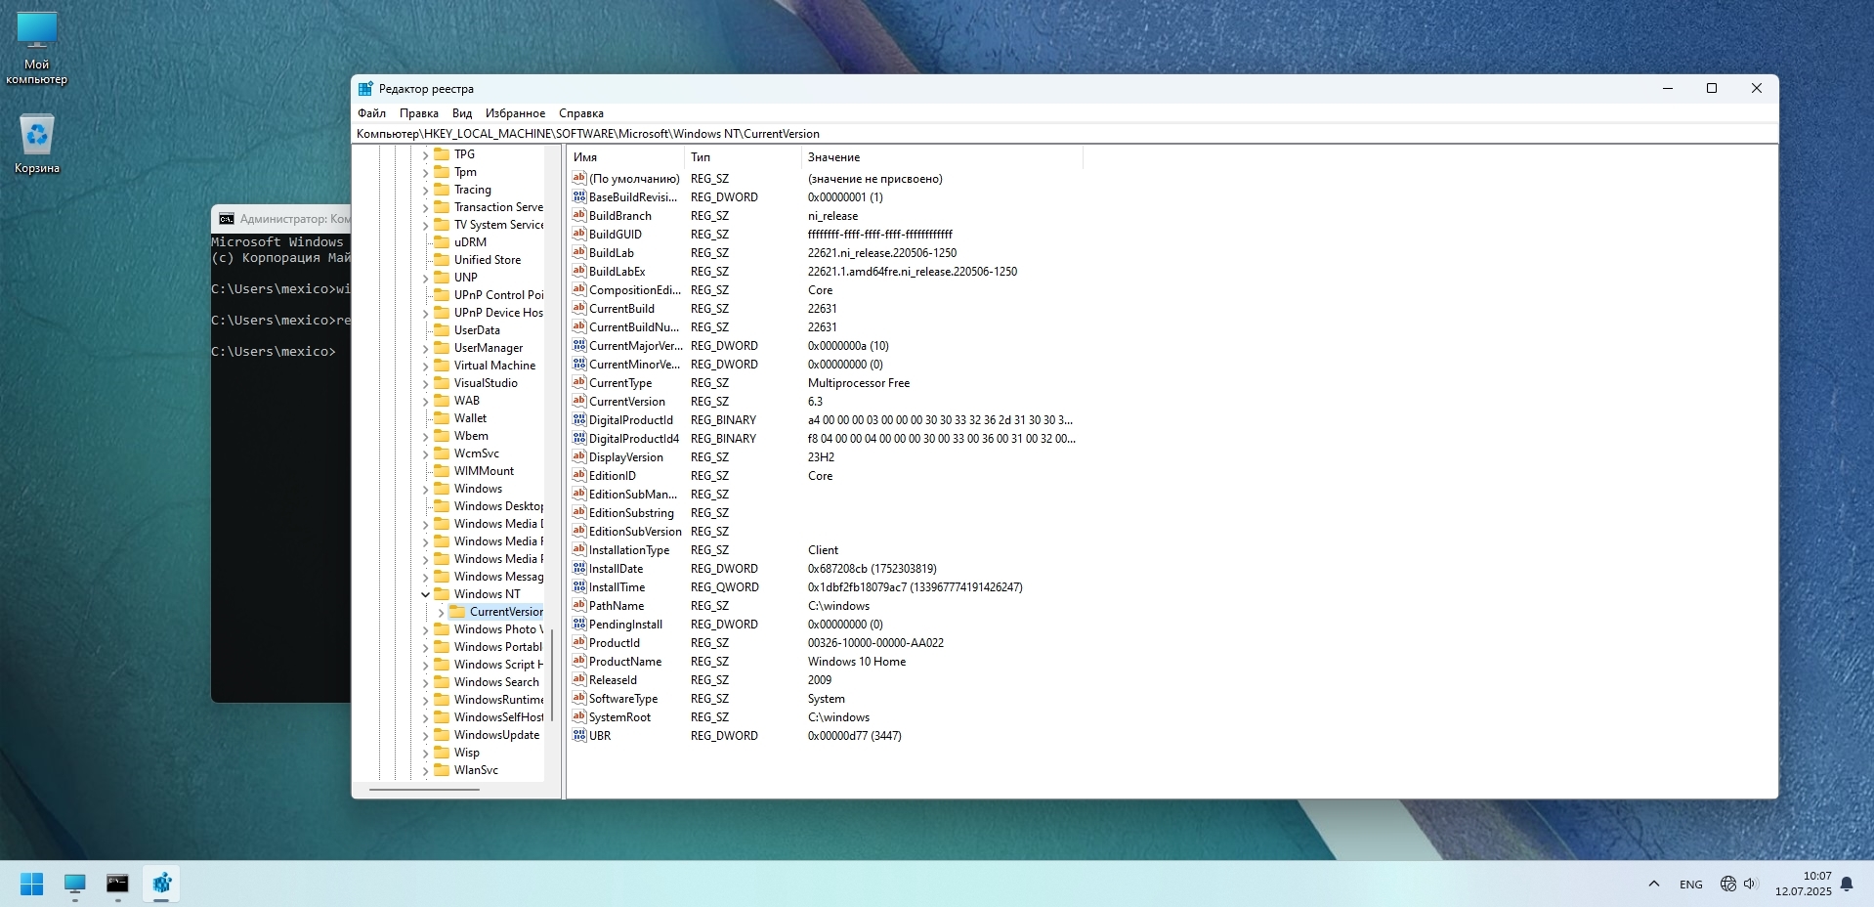Open the Файл menu

pos(371,113)
